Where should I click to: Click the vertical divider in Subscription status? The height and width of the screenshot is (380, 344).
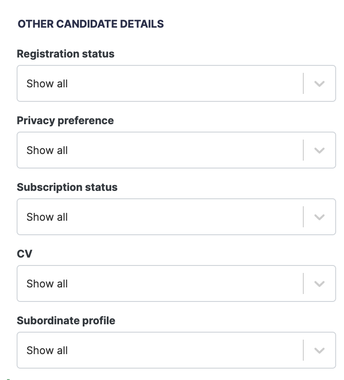(303, 217)
